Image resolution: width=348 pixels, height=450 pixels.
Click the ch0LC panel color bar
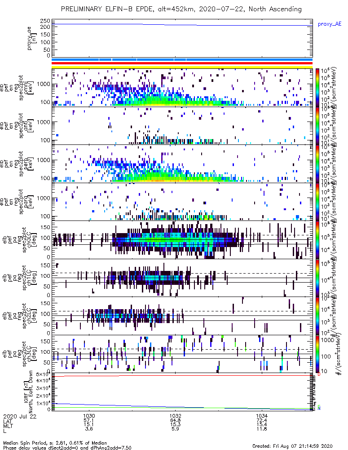coord(317,240)
